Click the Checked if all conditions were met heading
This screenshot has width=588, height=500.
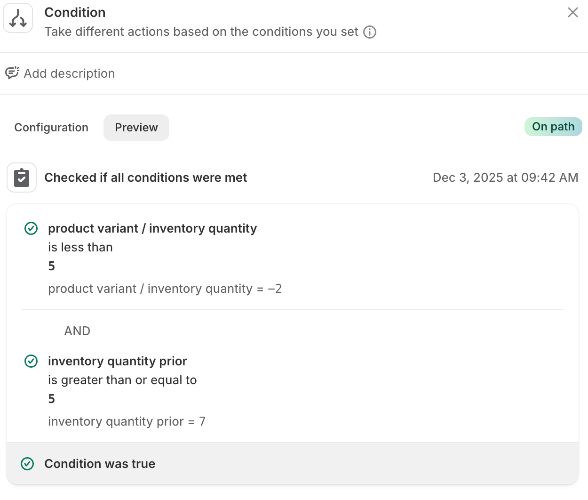click(146, 177)
